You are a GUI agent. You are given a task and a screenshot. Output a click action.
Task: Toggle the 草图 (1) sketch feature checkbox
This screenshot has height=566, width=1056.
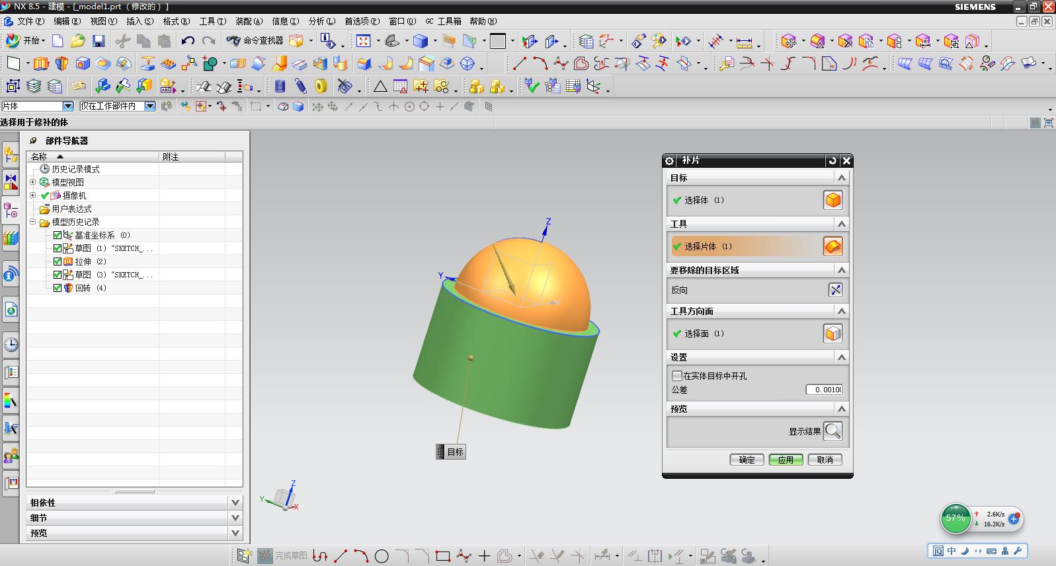pyautogui.click(x=58, y=248)
